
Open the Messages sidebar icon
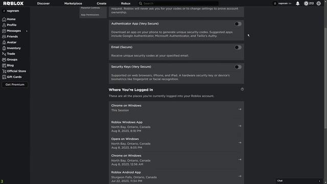(x=4, y=31)
